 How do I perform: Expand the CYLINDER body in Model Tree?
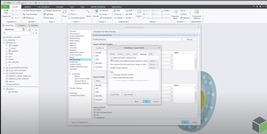pos(7,46)
